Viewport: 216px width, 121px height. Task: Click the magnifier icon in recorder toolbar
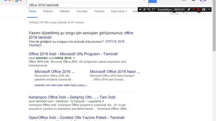tap(149, 10)
